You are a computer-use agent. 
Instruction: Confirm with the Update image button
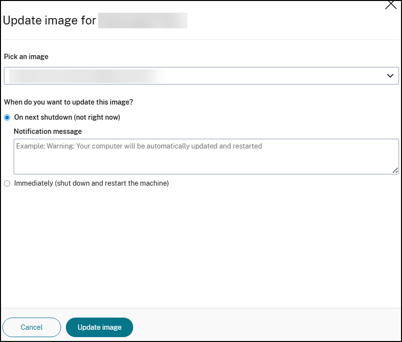pos(100,327)
